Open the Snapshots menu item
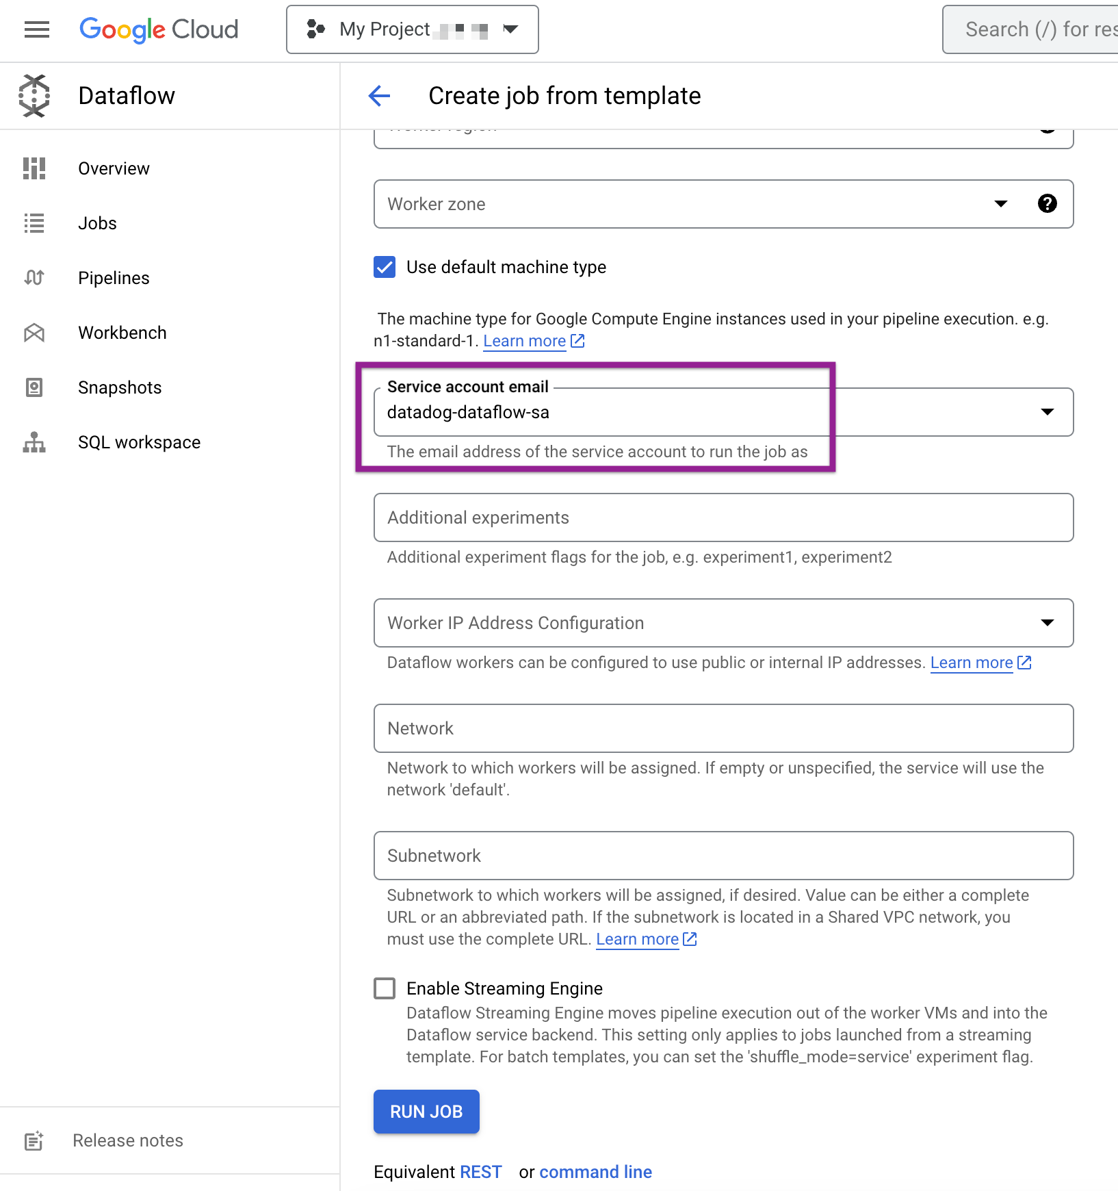1118x1191 pixels. point(120,387)
